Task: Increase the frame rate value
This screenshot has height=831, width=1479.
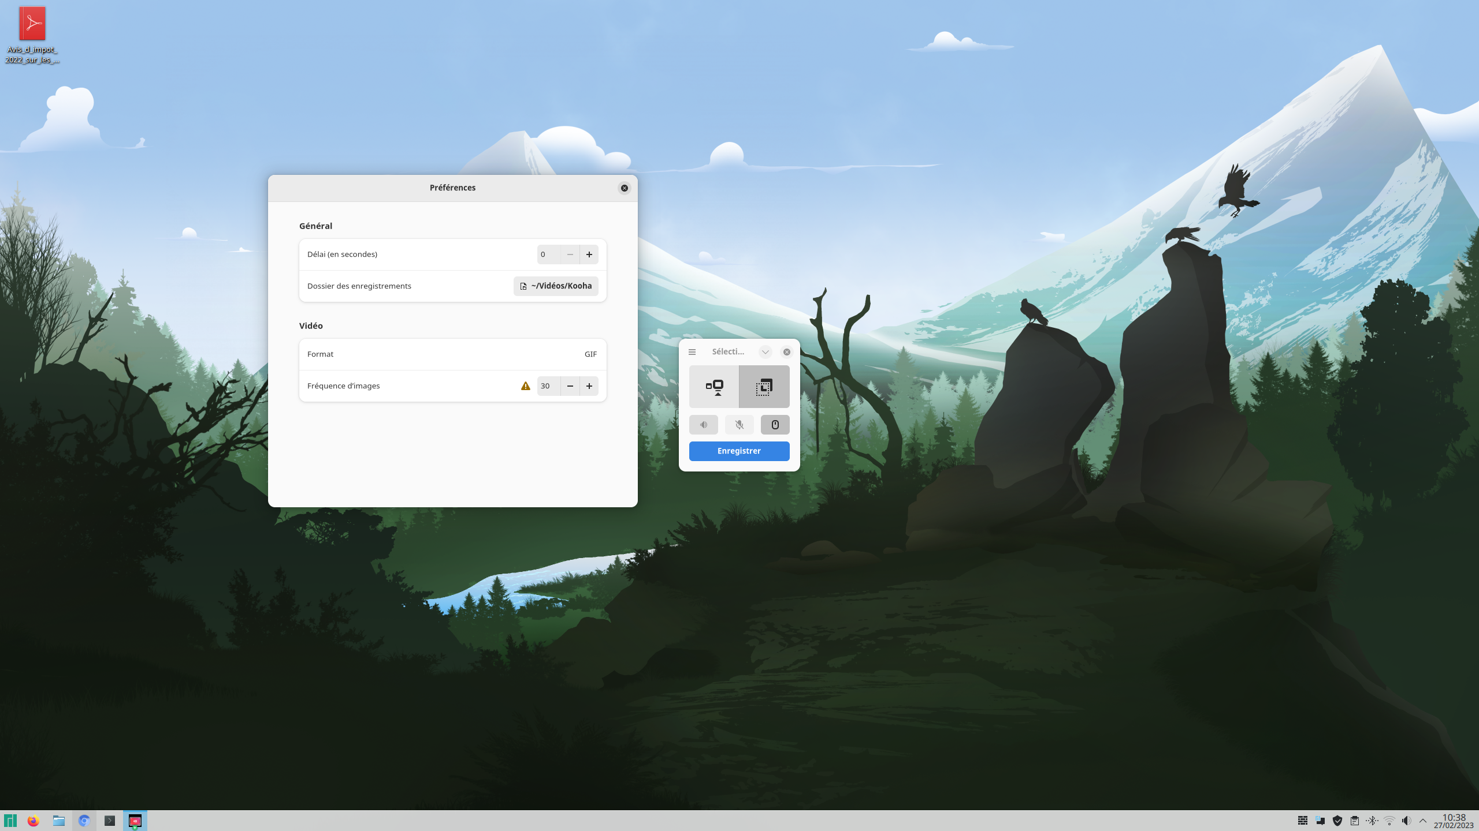Action: [589, 386]
